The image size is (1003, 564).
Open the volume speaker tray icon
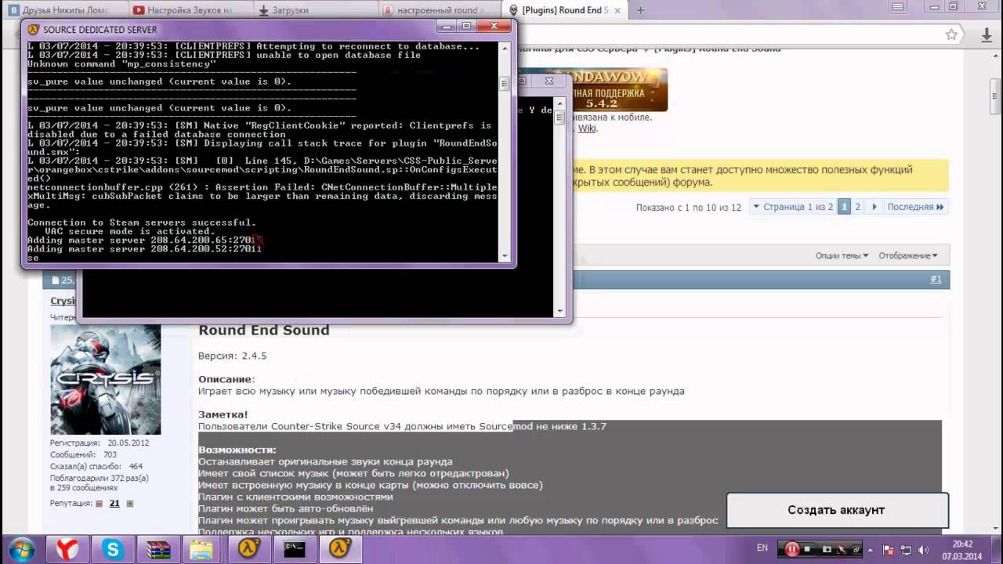[925, 549]
